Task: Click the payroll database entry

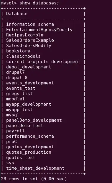Action: pos(15,131)
